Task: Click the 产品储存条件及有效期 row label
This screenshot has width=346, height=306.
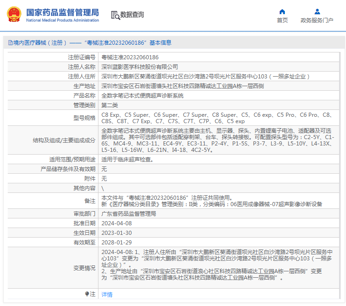Action: pyautogui.click(x=68, y=169)
